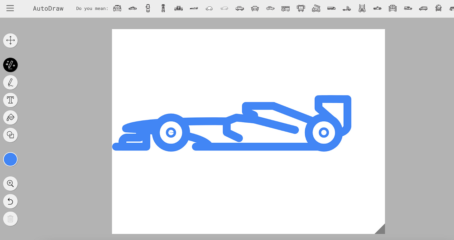
Task: Choose the first front-view police car suggestion
Action: coord(117,8)
